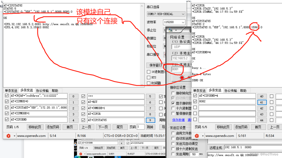The image size is (282, 158).
Task: Open the COM17:USB-SERIAL port dropdown
Action: (166, 14)
